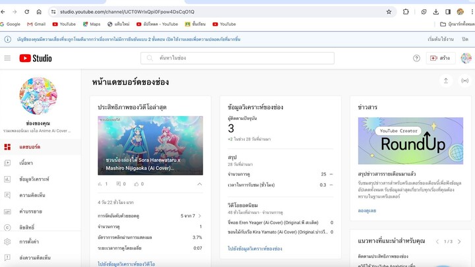Open the browser home icon
Viewport: 475px width, 267px height.
point(39,12)
